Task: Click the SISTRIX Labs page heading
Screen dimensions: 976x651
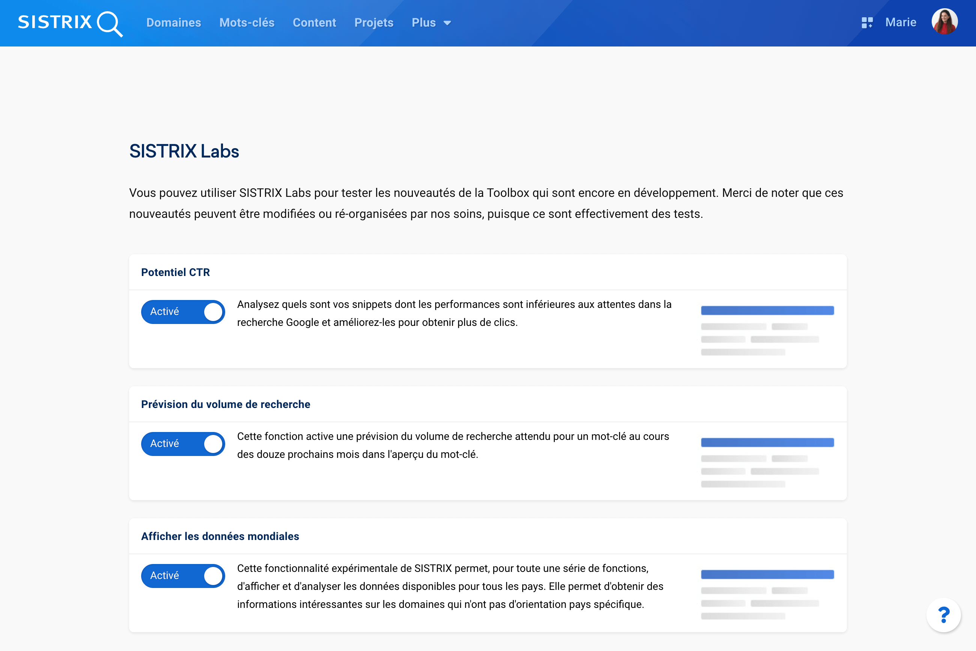Action: [184, 151]
